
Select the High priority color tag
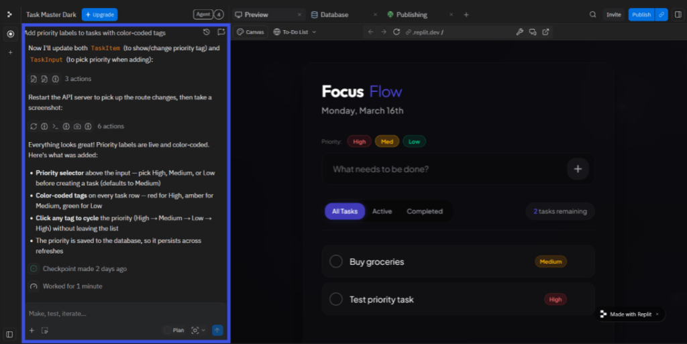point(359,141)
